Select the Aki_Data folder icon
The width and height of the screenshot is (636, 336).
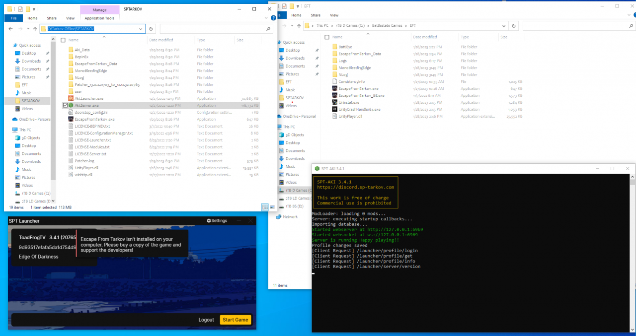pos(71,50)
